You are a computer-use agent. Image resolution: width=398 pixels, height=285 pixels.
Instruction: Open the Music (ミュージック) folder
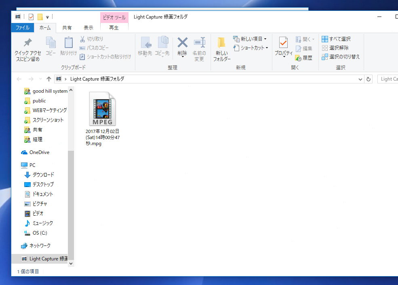coord(39,223)
